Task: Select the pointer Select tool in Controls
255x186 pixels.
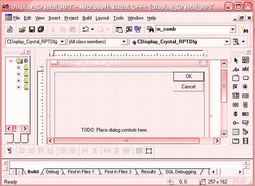Action: click(235, 60)
